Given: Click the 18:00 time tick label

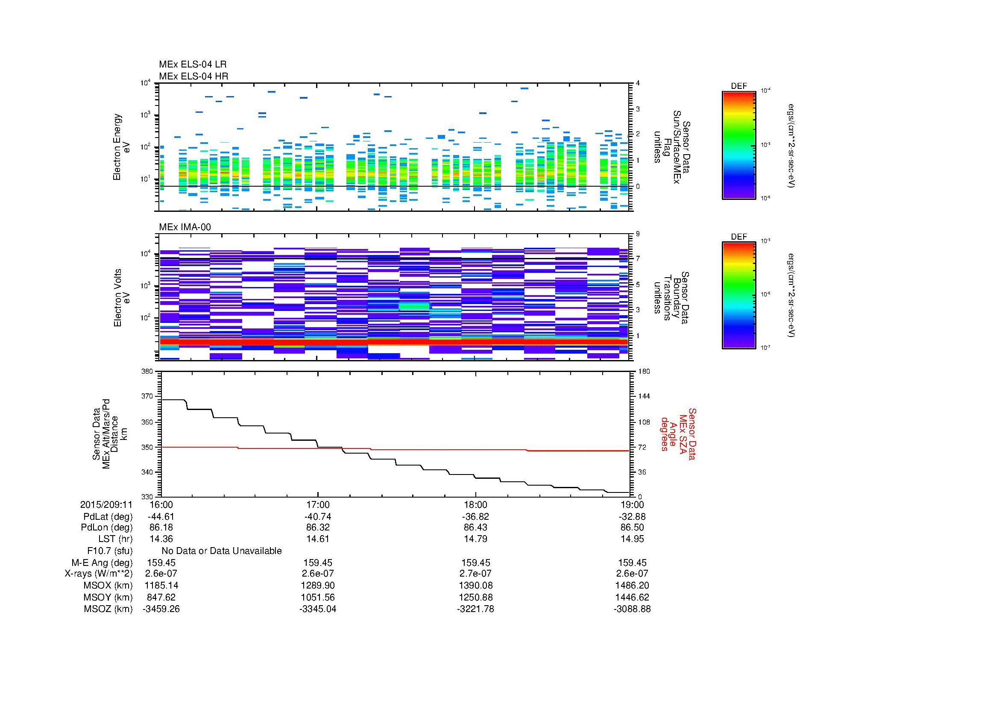Looking at the screenshot, I should pos(475,504).
